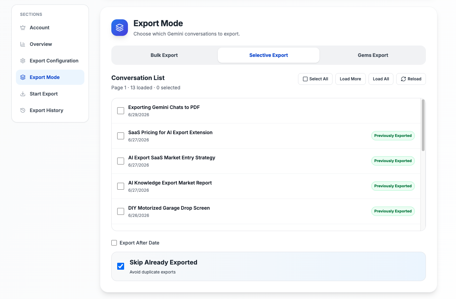The height and width of the screenshot is (299, 456).
Task: Click the Load More button
Action: tap(351, 79)
